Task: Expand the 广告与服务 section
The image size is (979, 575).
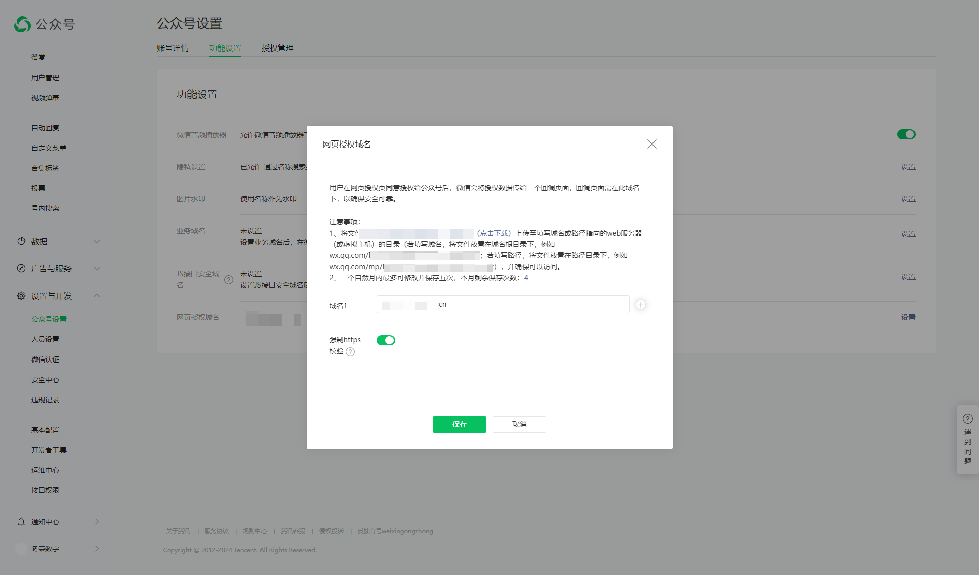Action: pos(97,268)
